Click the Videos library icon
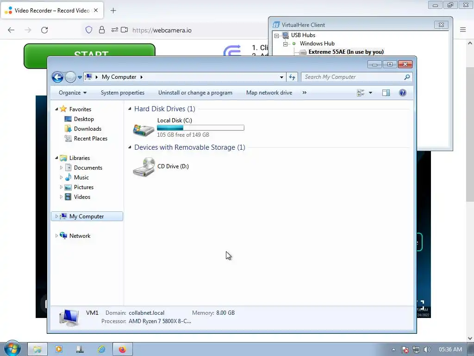The width and height of the screenshot is (474, 356). [69, 197]
